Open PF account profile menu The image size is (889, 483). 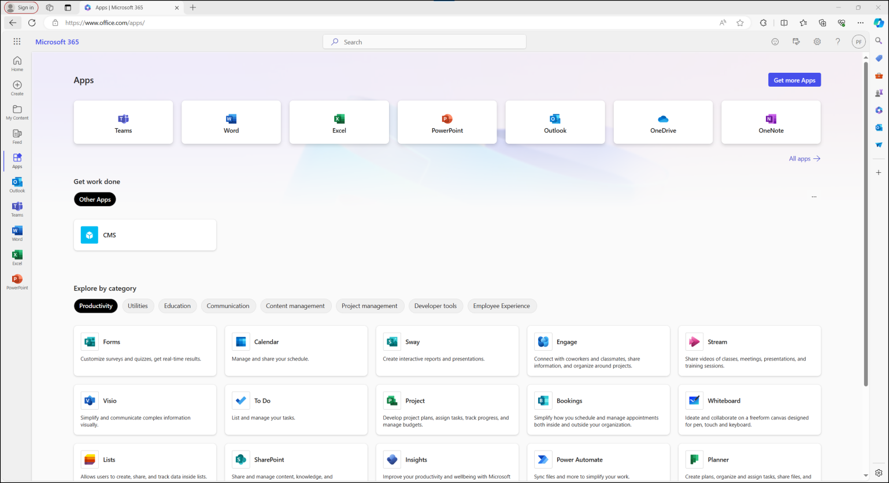(858, 42)
